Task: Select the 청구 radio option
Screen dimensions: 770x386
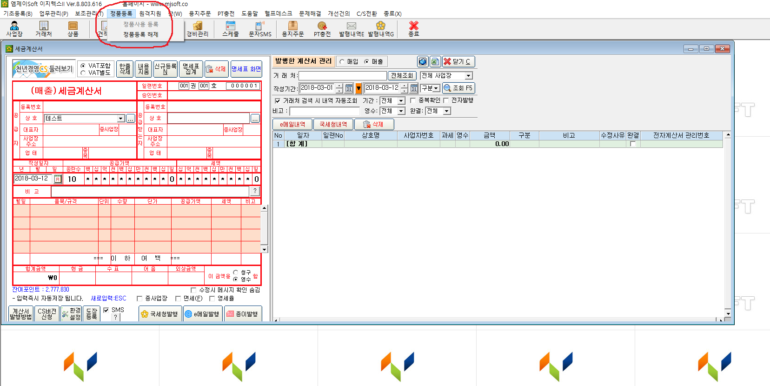Action: tap(235, 273)
